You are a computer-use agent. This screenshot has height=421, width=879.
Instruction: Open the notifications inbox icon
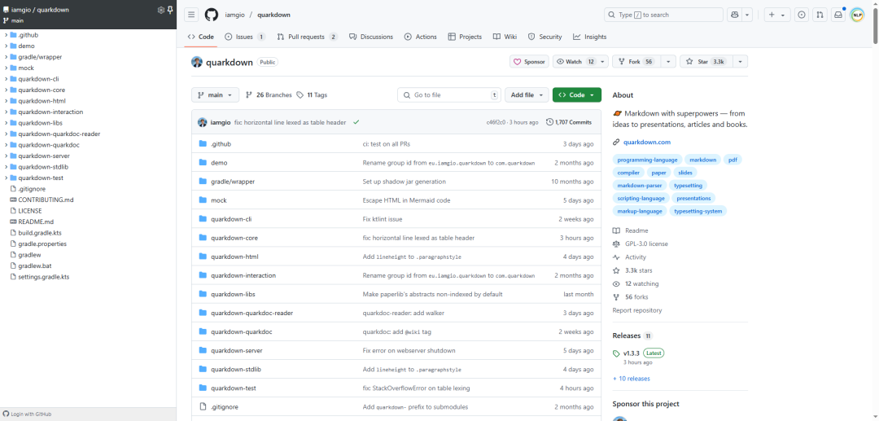click(x=838, y=15)
